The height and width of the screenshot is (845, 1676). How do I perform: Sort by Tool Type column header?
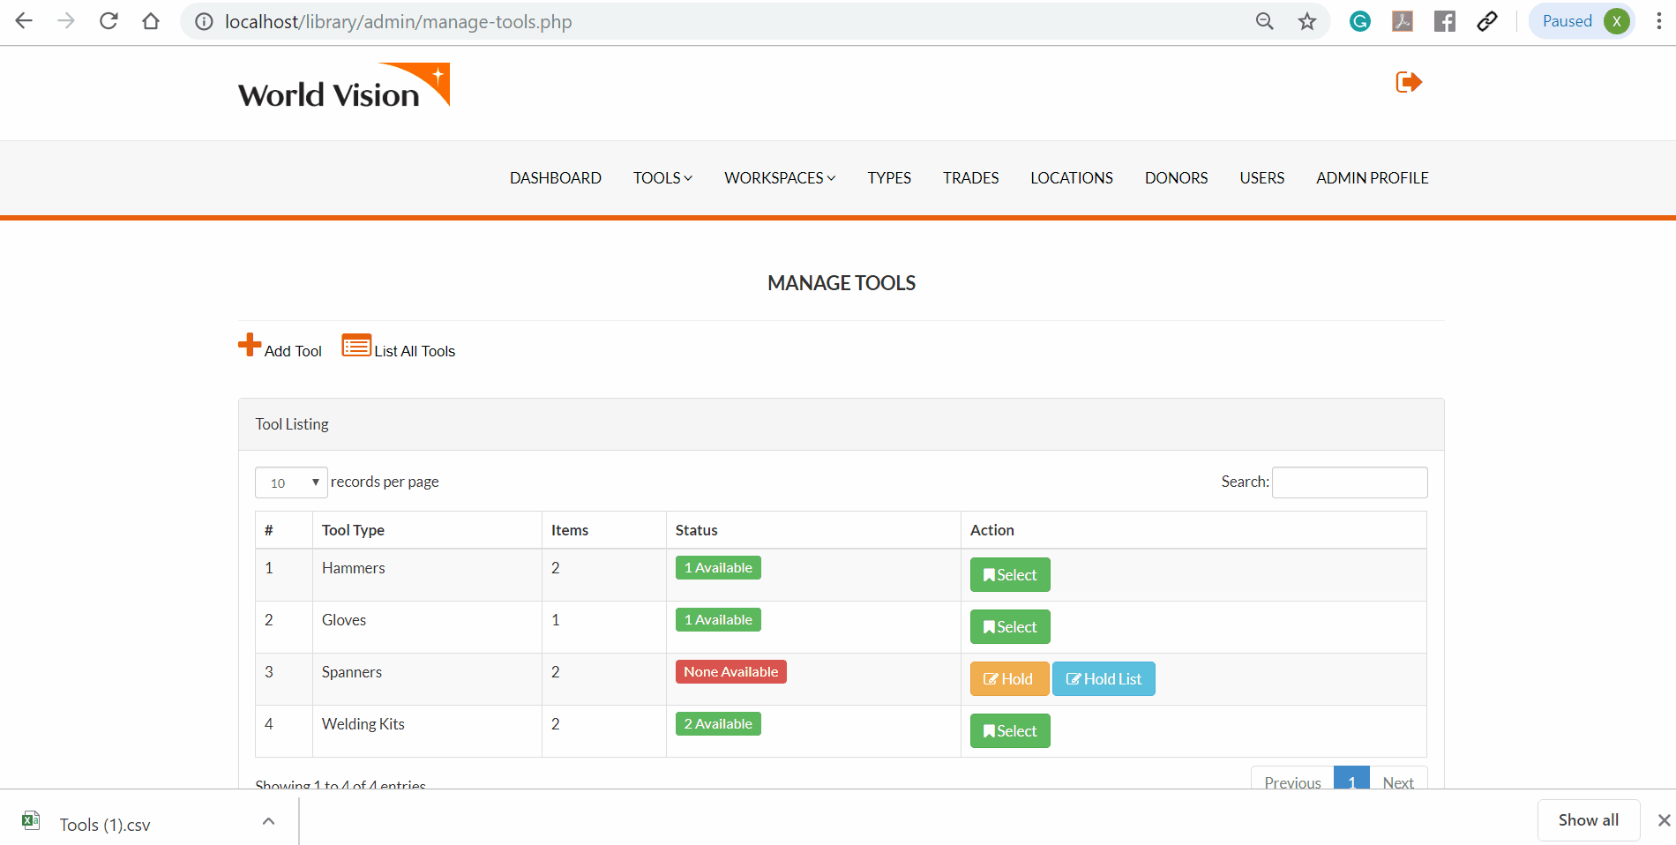point(427,530)
